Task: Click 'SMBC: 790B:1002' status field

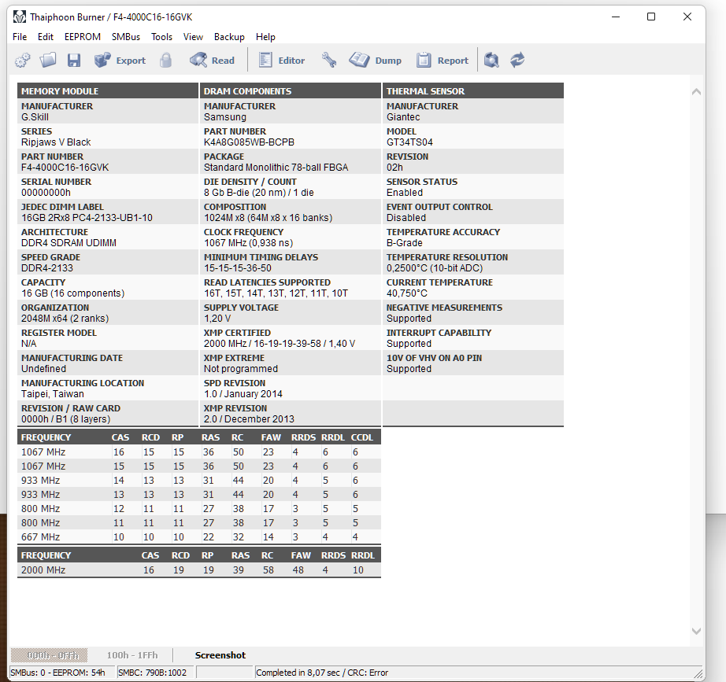Action: pyautogui.click(x=155, y=673)
